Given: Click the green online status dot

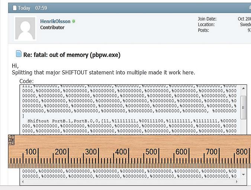Looking at the screenshot, I should (x=74, y=22).
